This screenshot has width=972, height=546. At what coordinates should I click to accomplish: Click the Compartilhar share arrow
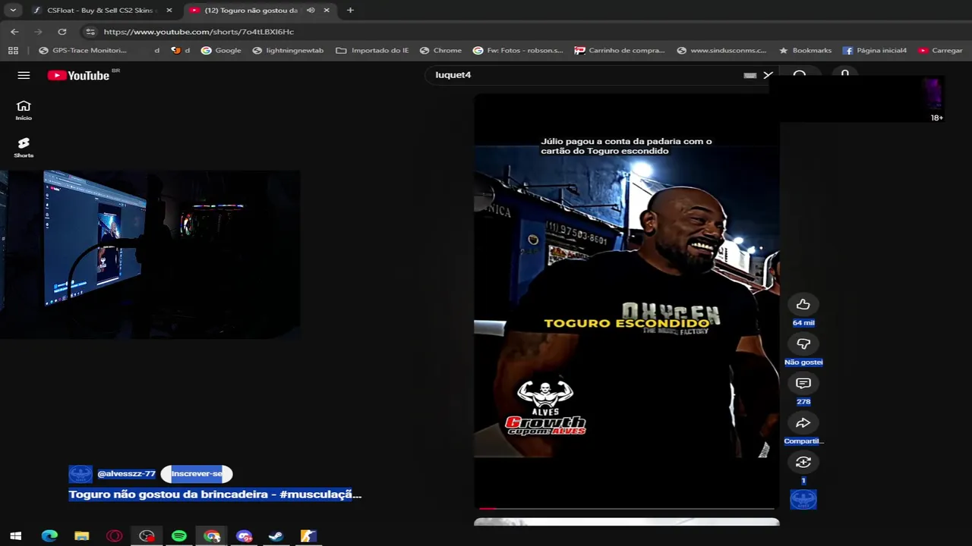[x=803, y=422]
